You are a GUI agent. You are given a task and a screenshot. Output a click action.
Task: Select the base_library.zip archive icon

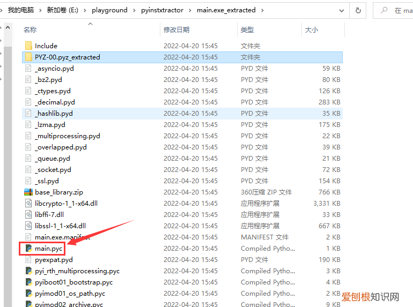[x=28, y=192]
